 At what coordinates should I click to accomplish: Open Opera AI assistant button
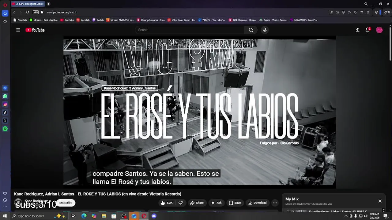pyautogui.click(x=387, y=12)
